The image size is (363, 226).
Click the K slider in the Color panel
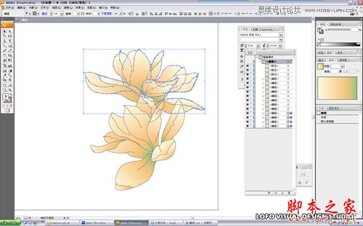point(339,30)
